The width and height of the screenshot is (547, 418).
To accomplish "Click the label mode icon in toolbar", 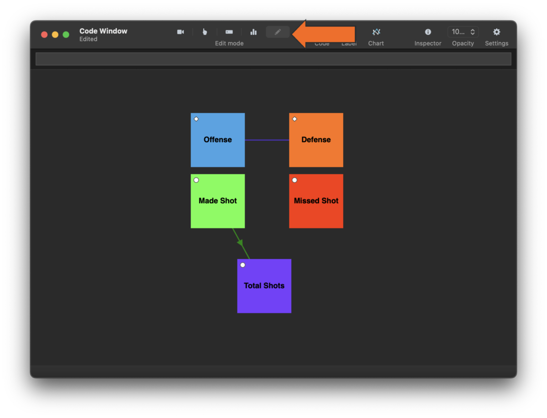I will point(229,32).
